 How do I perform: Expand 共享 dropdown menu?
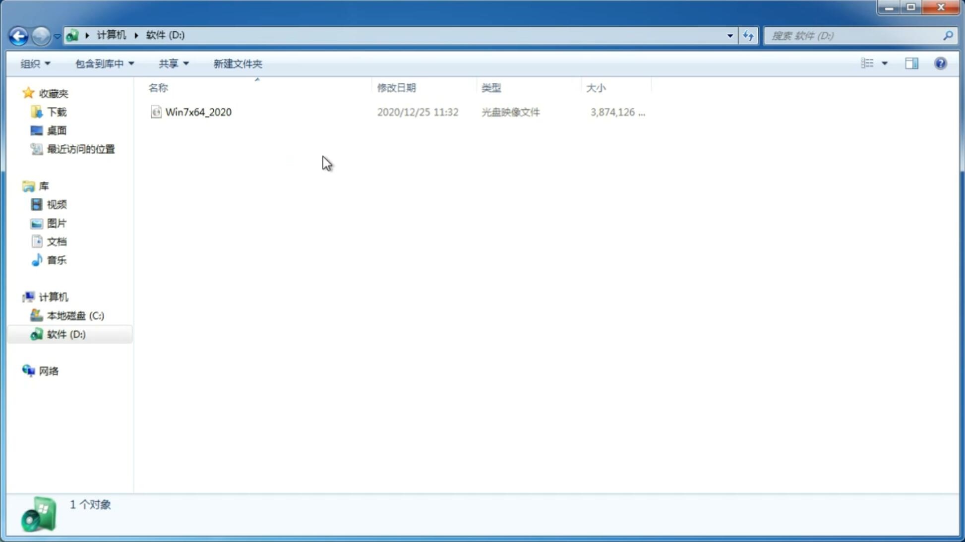point(173,63)
